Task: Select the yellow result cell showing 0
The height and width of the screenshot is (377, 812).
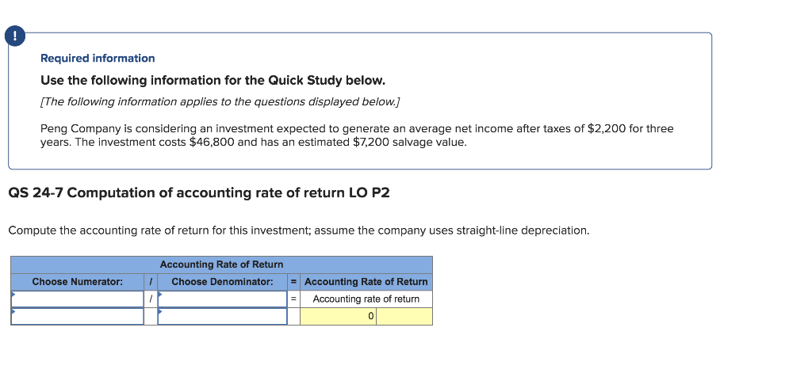Action: point(339,316)
